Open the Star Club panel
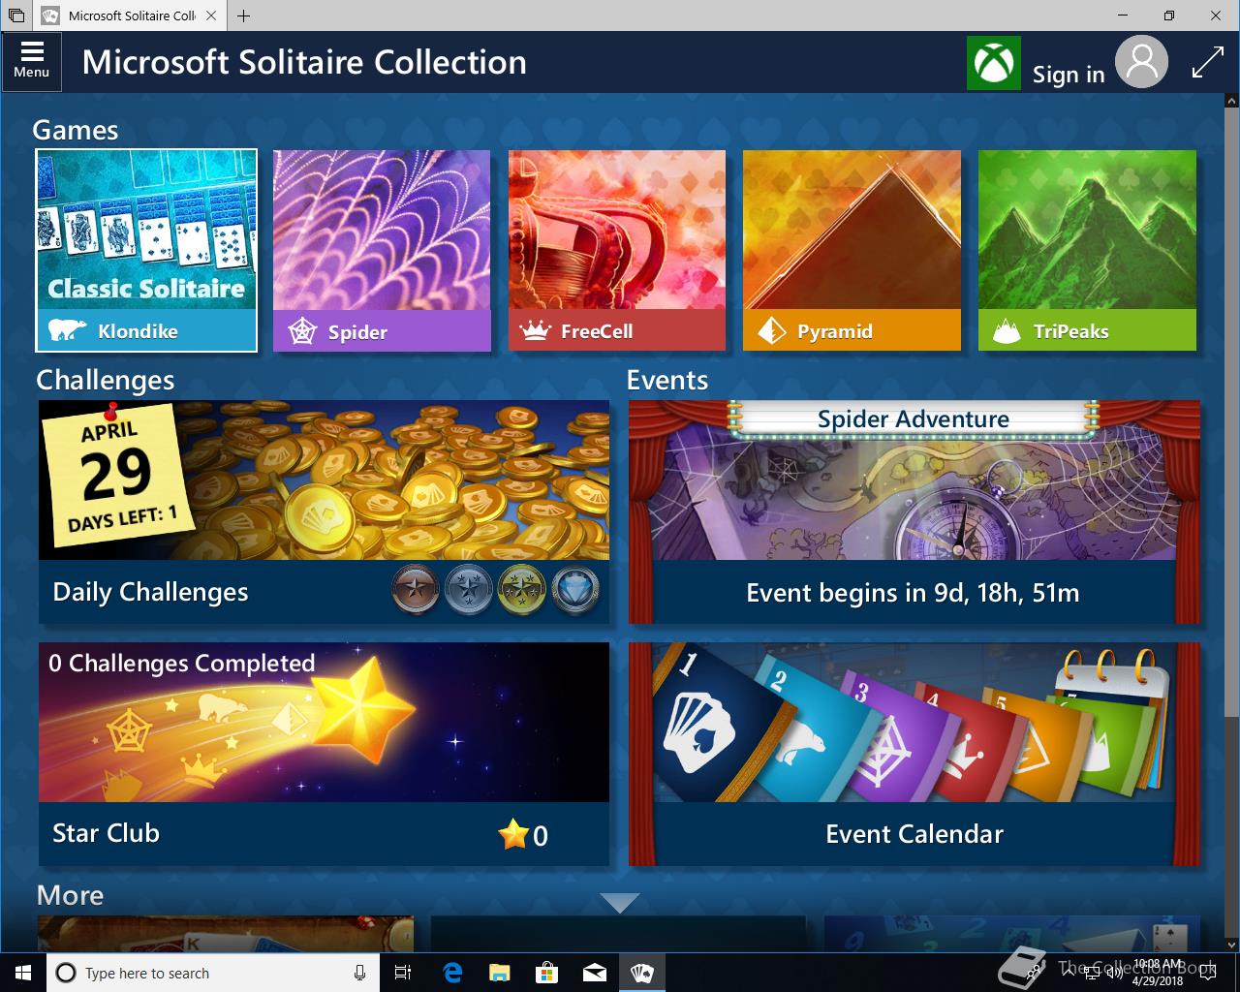This screenshot has width=1240, height=992. point(325,754)
